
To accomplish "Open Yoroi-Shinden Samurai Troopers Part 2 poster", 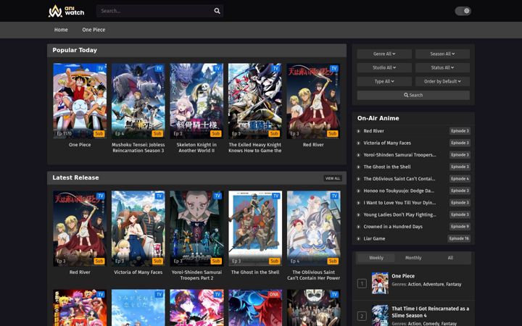I will (196, 228).
